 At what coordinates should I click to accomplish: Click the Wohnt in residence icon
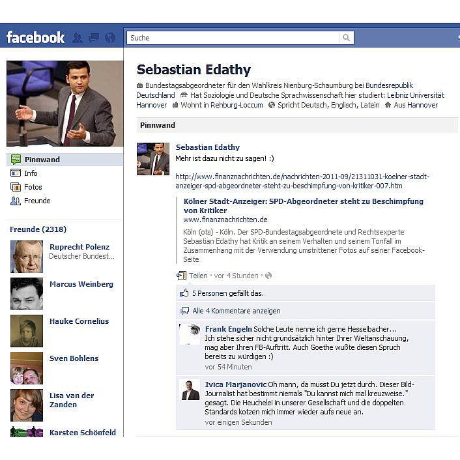175,105
